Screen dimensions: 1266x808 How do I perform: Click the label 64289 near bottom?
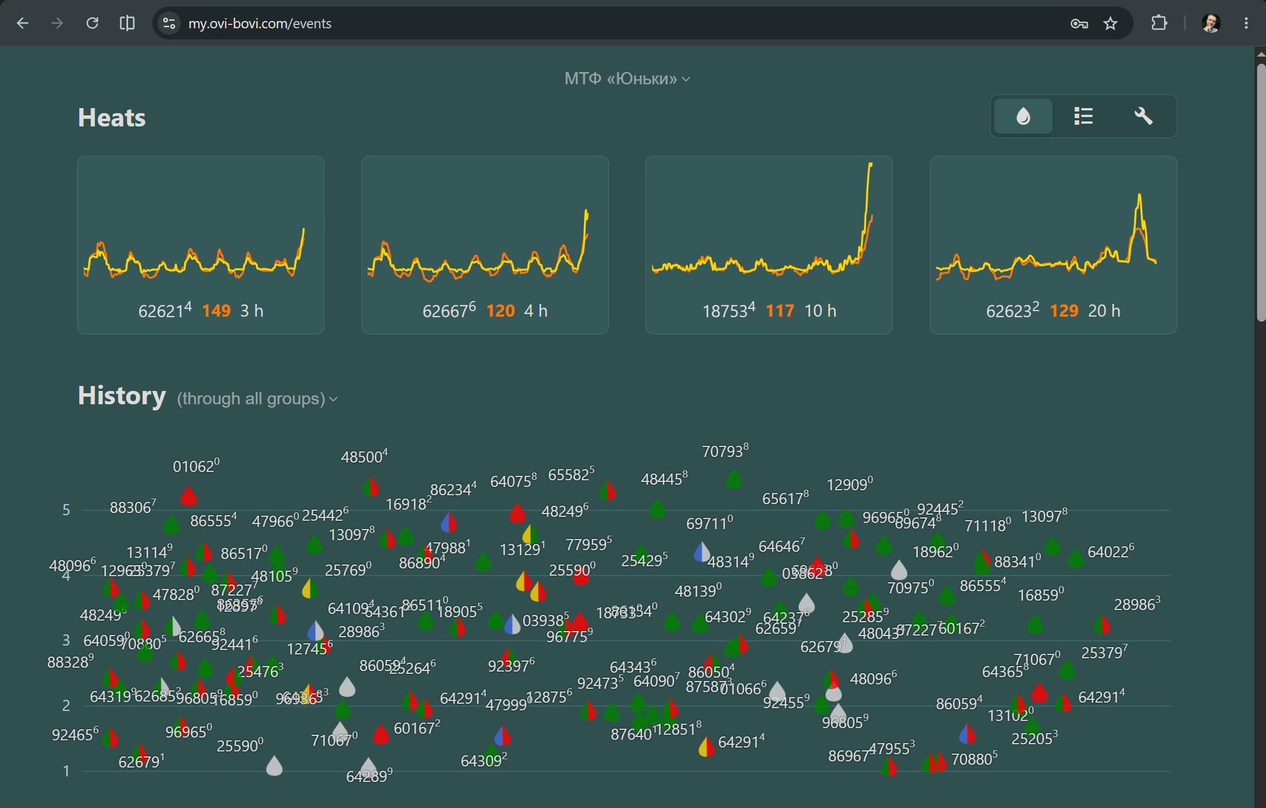click(369, 775)
